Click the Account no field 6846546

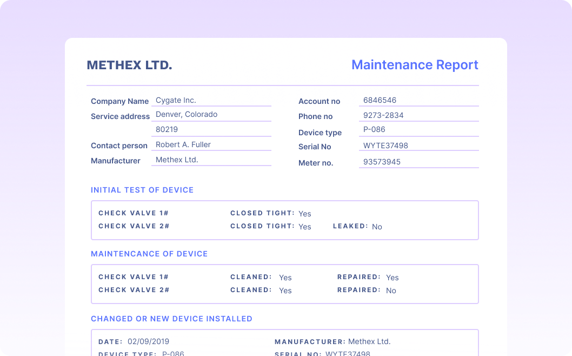418,100
